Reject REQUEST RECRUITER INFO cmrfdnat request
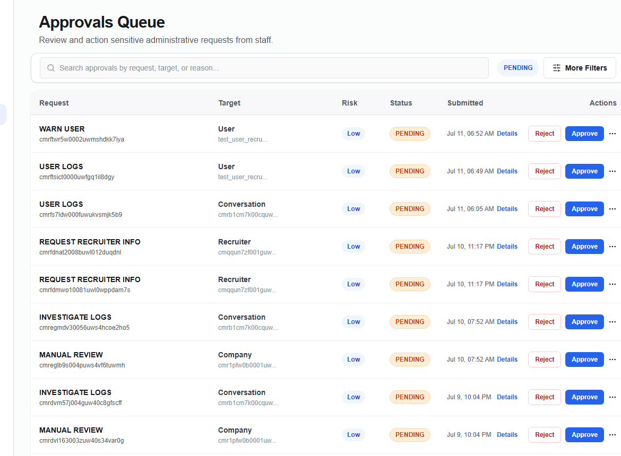 [x=545, y=247]
